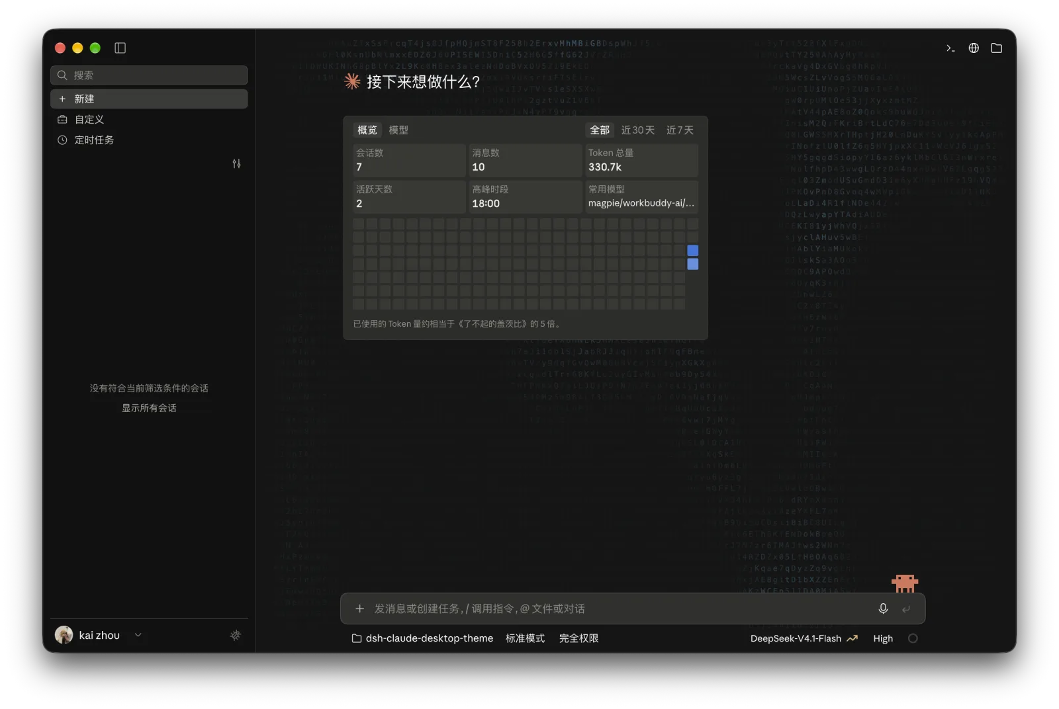
Task: Click the send return arrow icon
Action: (x=906, y=608)
